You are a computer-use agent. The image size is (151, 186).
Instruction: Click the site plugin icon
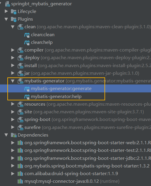click(20, 112)
